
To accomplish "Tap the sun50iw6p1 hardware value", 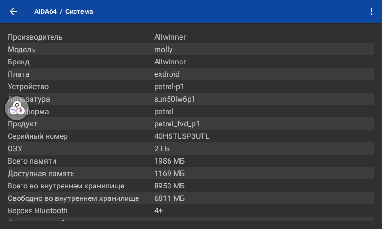I will 175,99.
